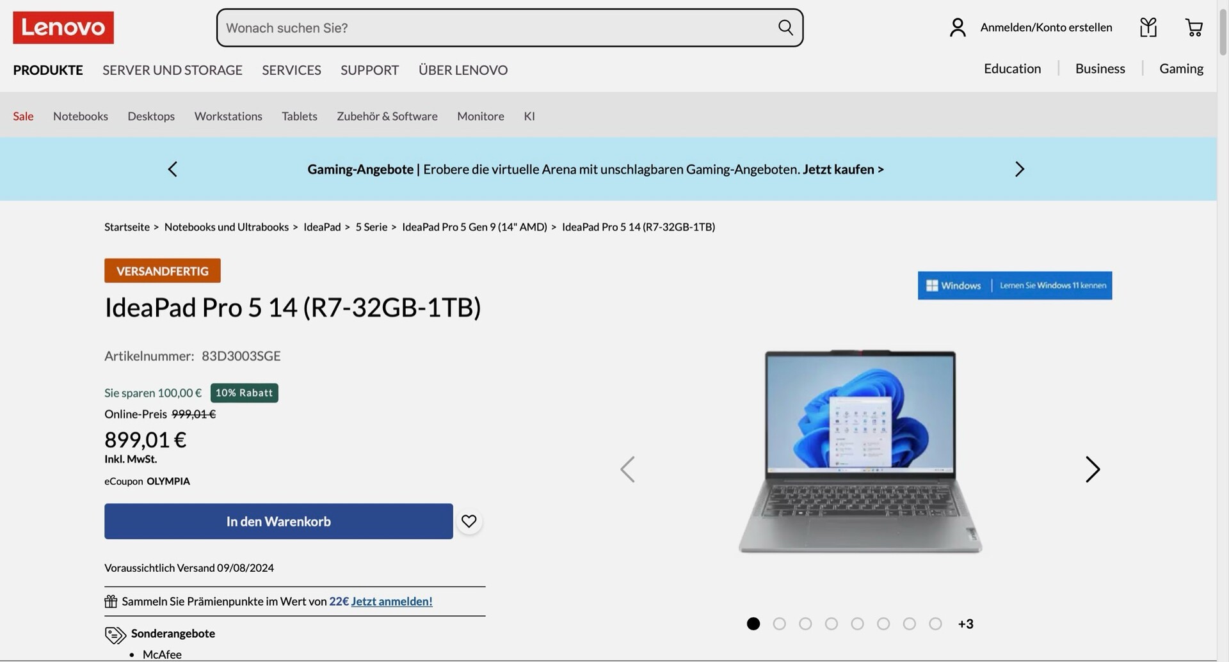
Task: Click Jetzt kaufen in gaming banner
Action: (843, 169)
